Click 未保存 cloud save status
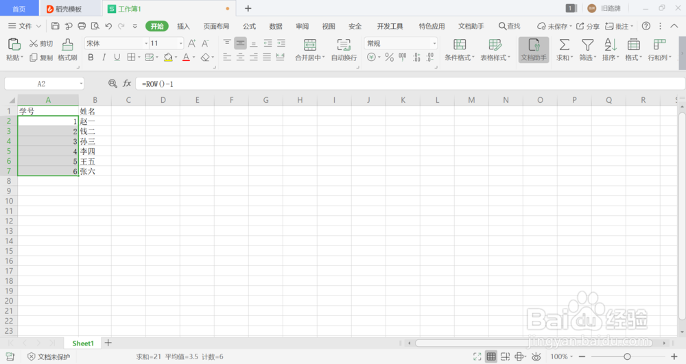This screenshot has height=364, width=686. 554,26
